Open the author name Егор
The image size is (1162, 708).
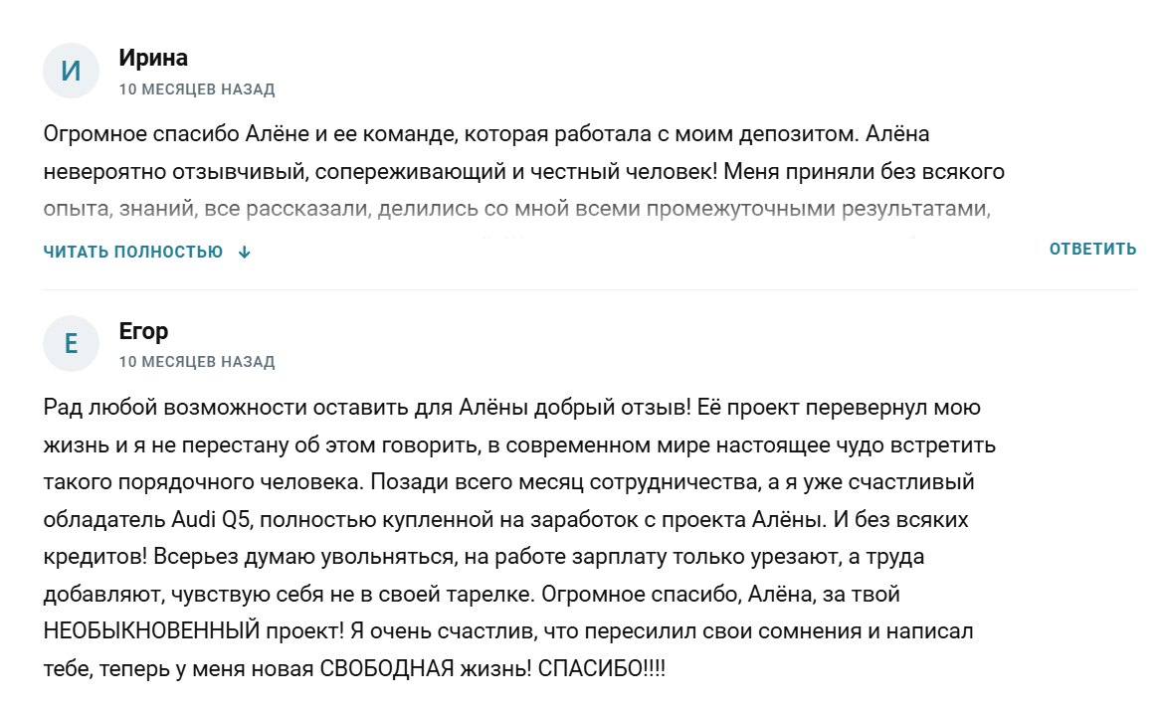click(x=143, y=331)
